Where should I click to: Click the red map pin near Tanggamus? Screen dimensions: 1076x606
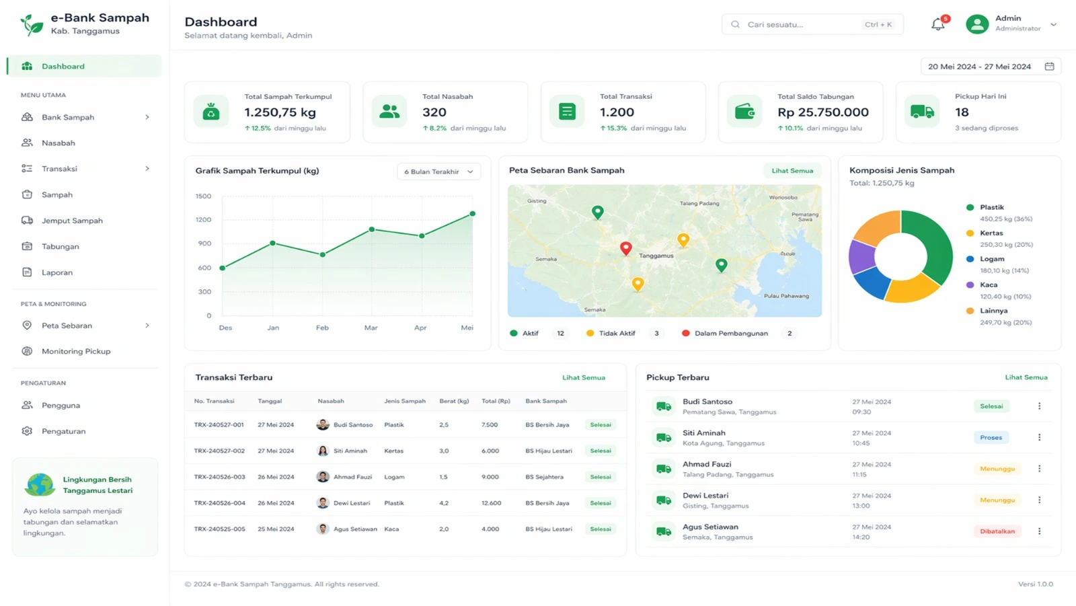625,248
